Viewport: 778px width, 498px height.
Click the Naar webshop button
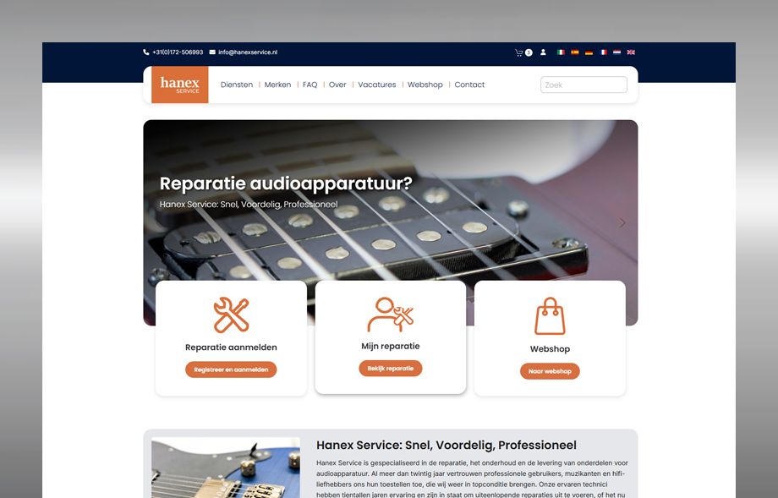[550, 371]
